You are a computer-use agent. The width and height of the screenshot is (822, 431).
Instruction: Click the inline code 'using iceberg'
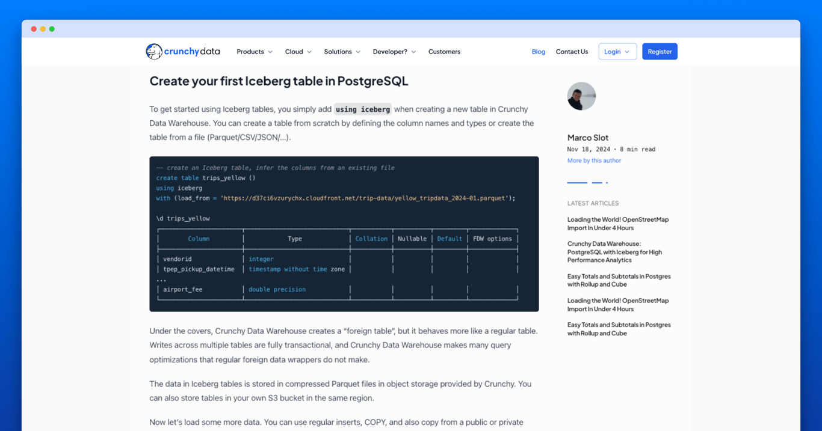pyautogui.click(x=363, y=109)
